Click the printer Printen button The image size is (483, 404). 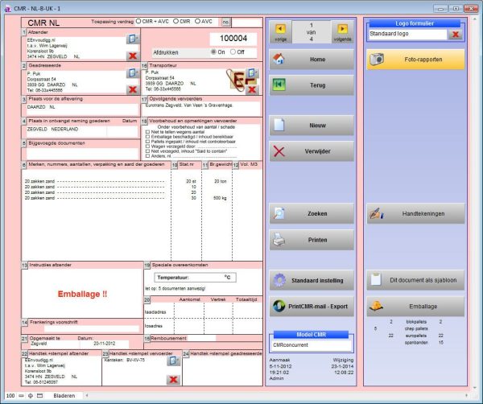pyautogui.click(x=312, y=240)
